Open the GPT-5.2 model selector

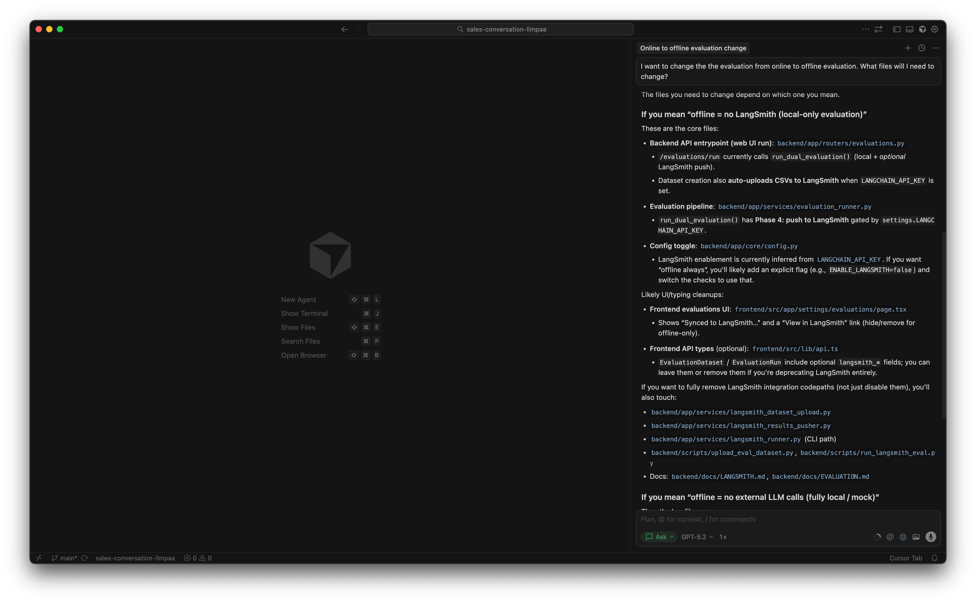(696, 537)
